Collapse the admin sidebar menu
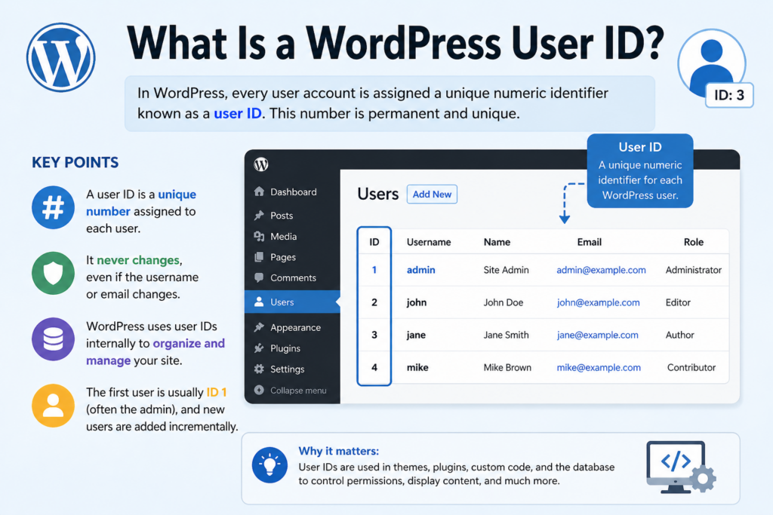773x515 pixels. click(294, 390)
